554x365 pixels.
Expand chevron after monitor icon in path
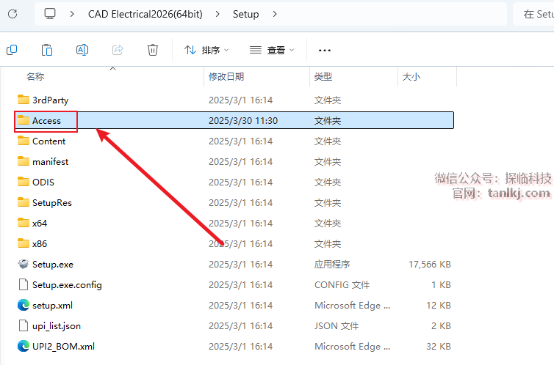[x=72, y=14]
